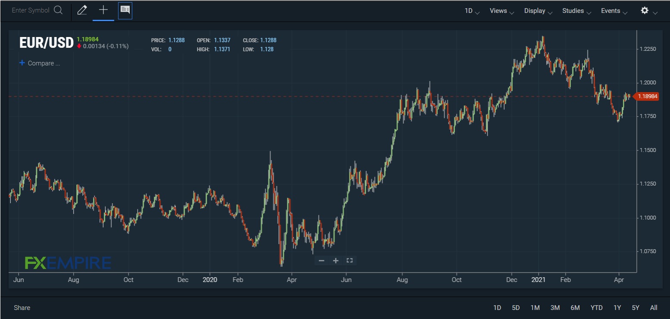Activate the crosshair tool
Viewport: 670px width, 319px height.
(103, 10)
